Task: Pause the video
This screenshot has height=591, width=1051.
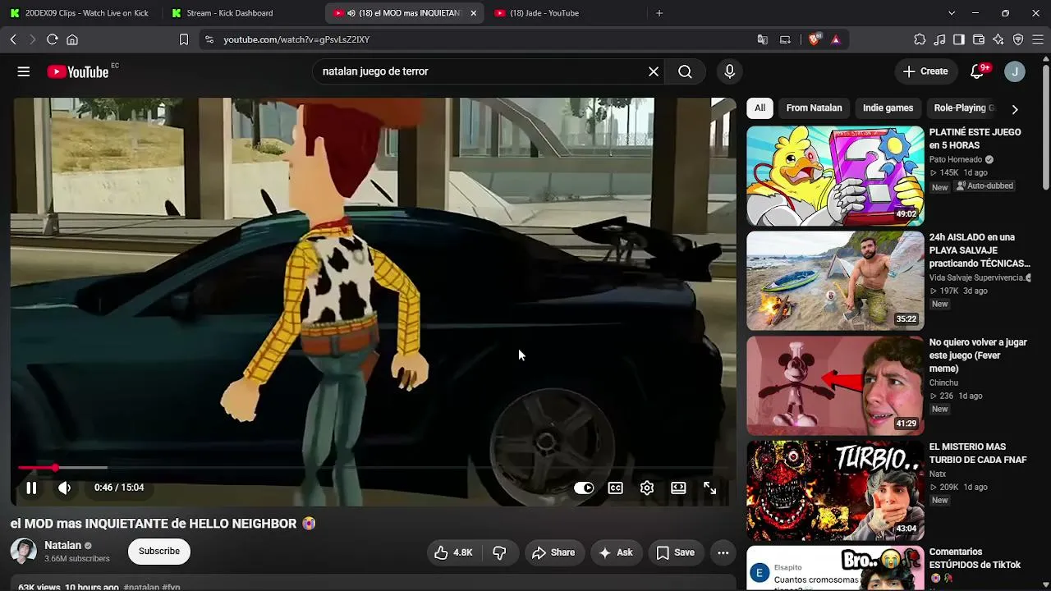Action: tap(31, 488)
